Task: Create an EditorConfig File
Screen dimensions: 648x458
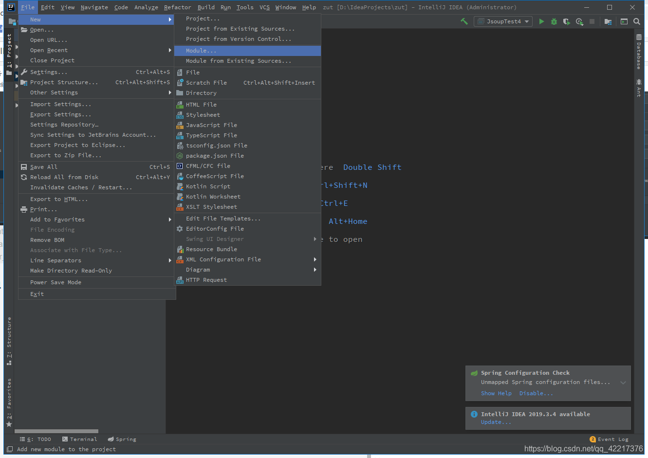Action: [248, 229]
